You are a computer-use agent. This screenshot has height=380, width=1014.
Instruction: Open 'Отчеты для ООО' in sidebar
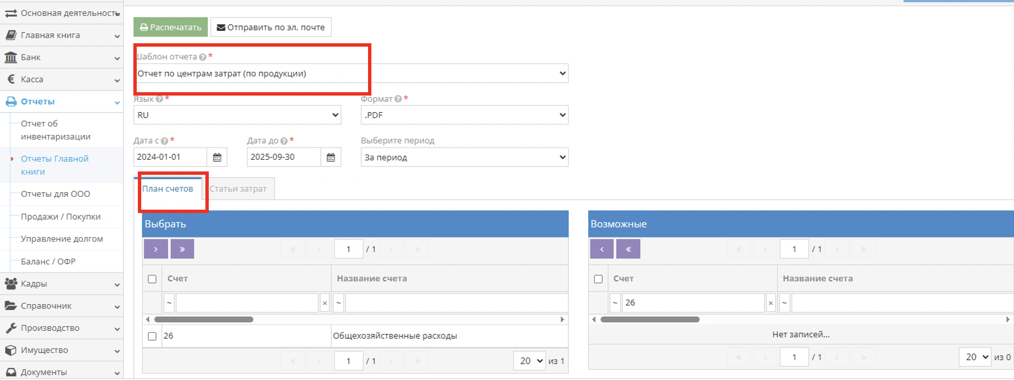coord(55,194)
